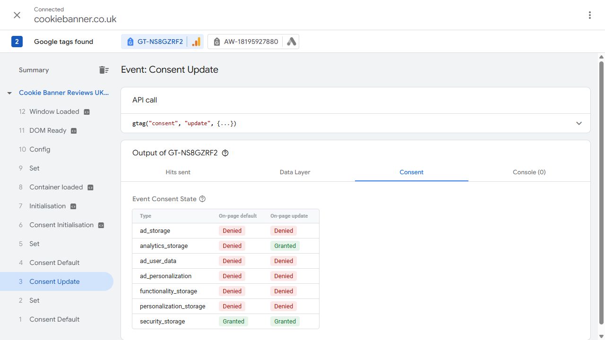Click the help icon next to Event Consent State
This screenshot has width=605, height=340.
coord(202,199)
